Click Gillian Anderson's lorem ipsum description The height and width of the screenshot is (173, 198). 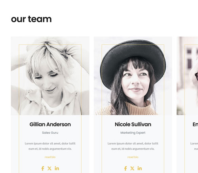(x=50, y=146)
